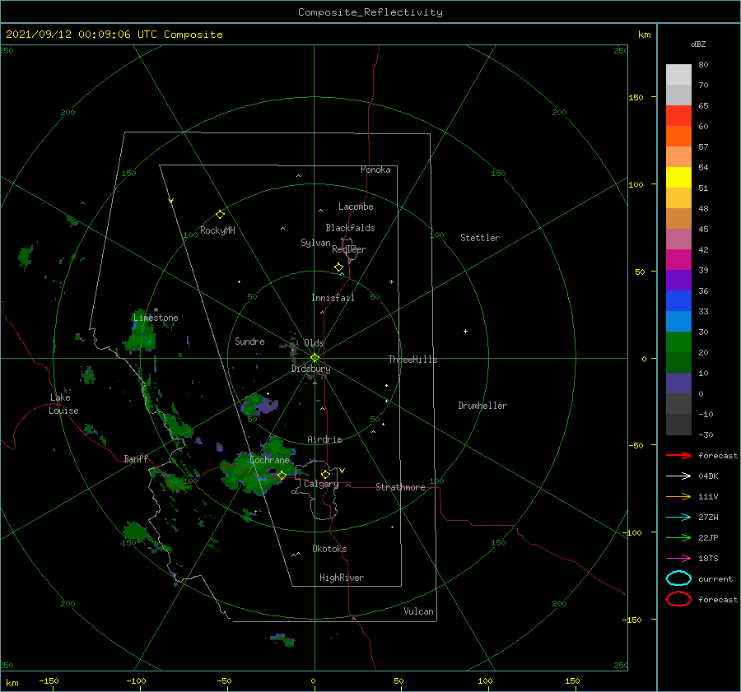Click the dBZ legend heading

click(698, 44)
